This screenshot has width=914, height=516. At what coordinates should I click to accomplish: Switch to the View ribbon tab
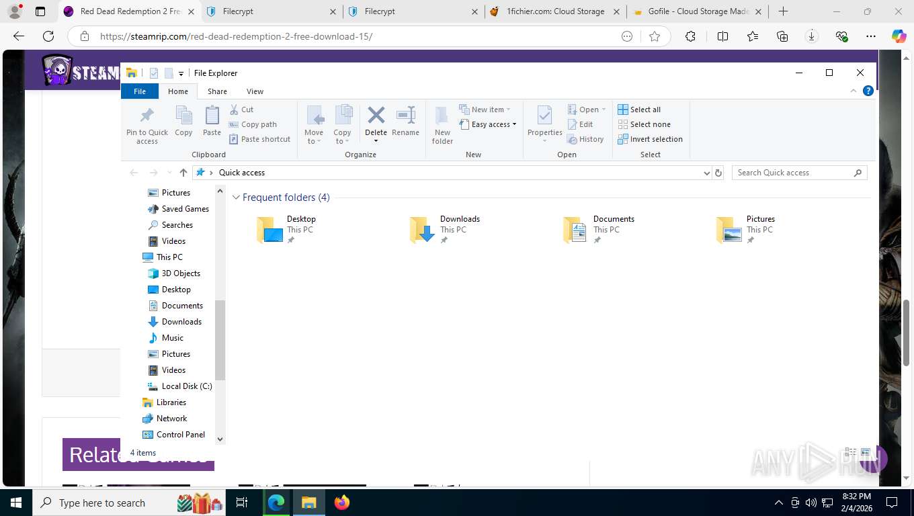pyautogui.click(x=255, y=91)
